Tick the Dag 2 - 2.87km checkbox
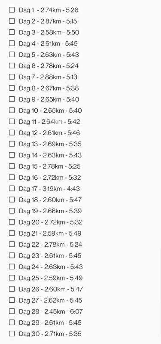 pyautogui.click(x=12, y=21)
